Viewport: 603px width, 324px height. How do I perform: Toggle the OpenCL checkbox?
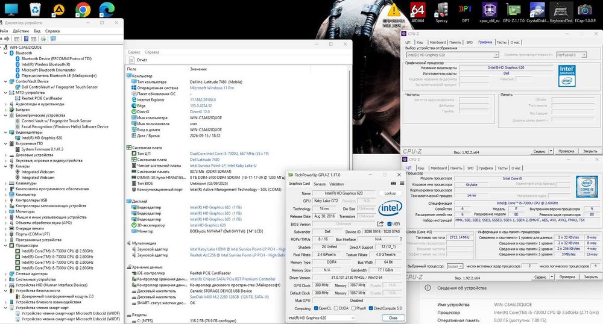point(316,308)
